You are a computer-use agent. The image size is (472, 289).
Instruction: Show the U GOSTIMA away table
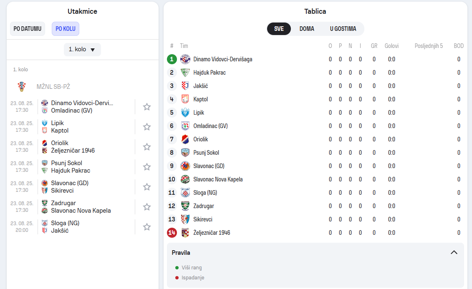(x=343, y=29)
